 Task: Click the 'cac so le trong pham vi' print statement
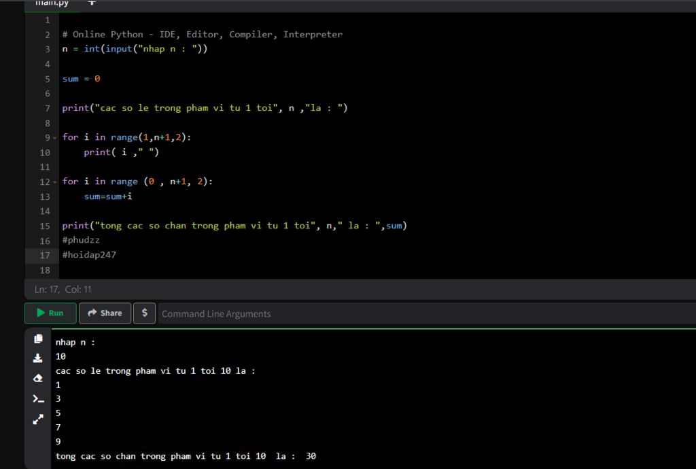point(205,108)
